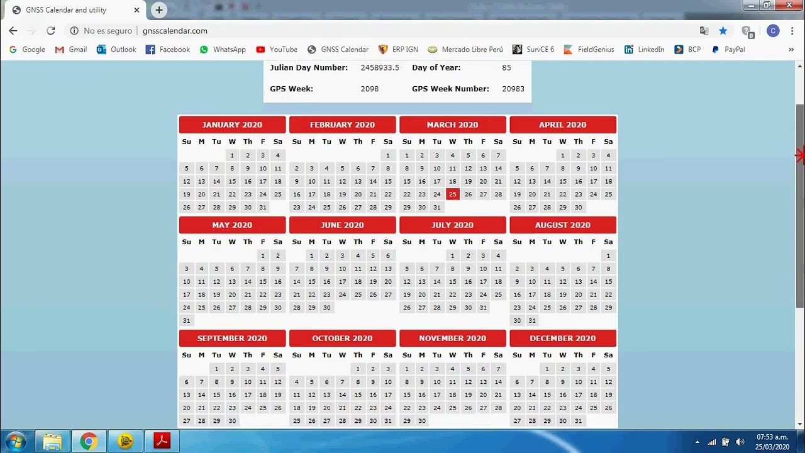Open the SurvCE 6 bookmark

tap(533, 49)
